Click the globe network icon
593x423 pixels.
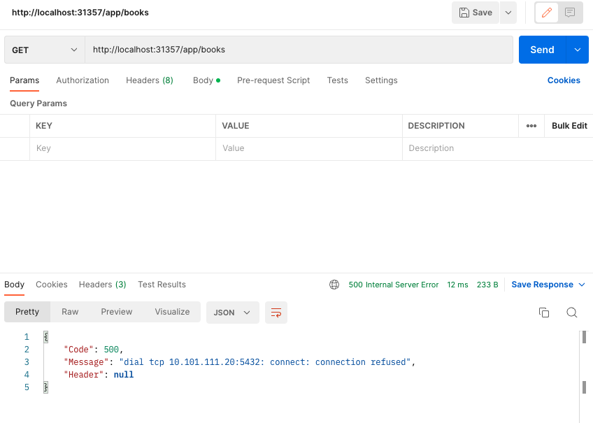coord(334,285)
